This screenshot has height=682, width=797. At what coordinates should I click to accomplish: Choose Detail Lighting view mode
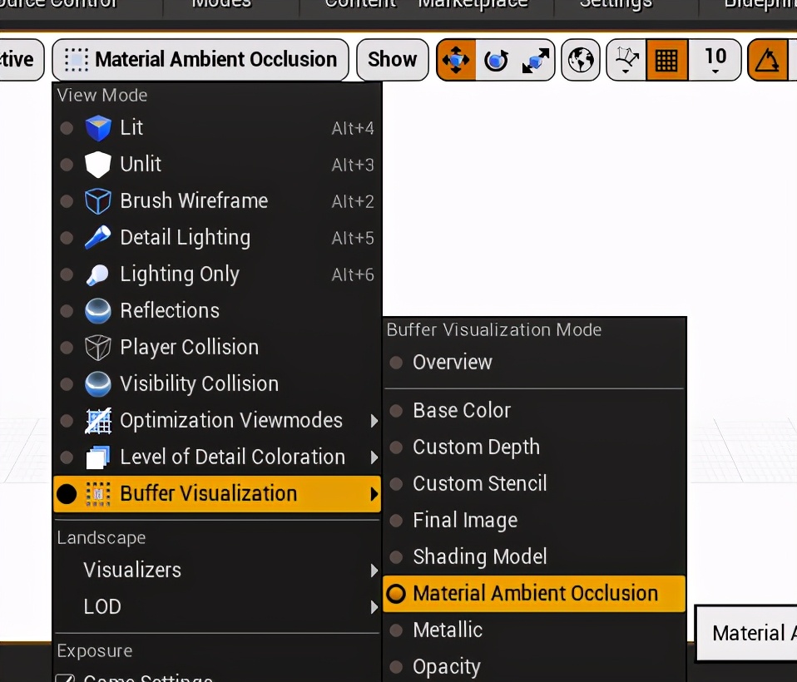coord(217,237)
